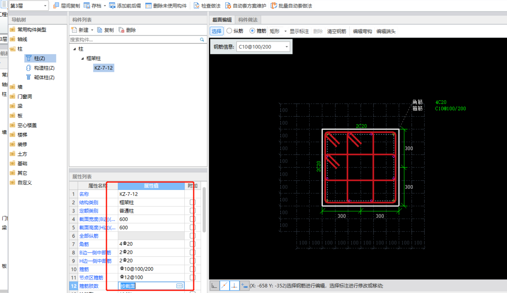
Task: Click the 新建 component icon
Action: (74, 30)
